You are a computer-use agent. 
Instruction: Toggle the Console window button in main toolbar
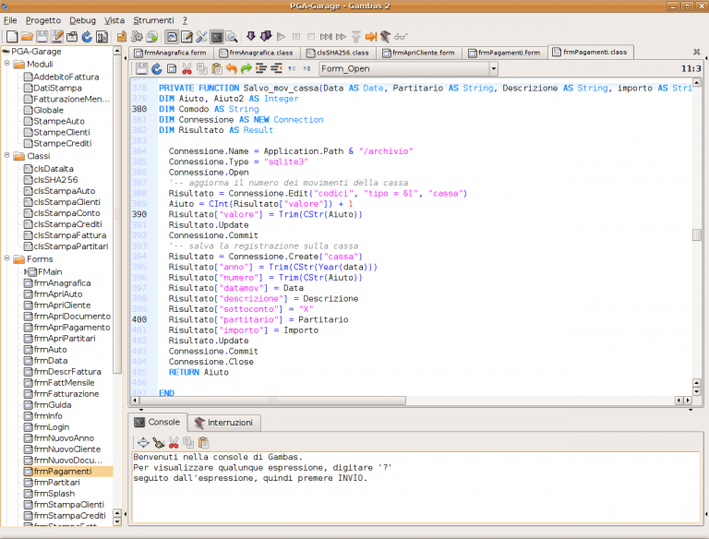point(217,37)
